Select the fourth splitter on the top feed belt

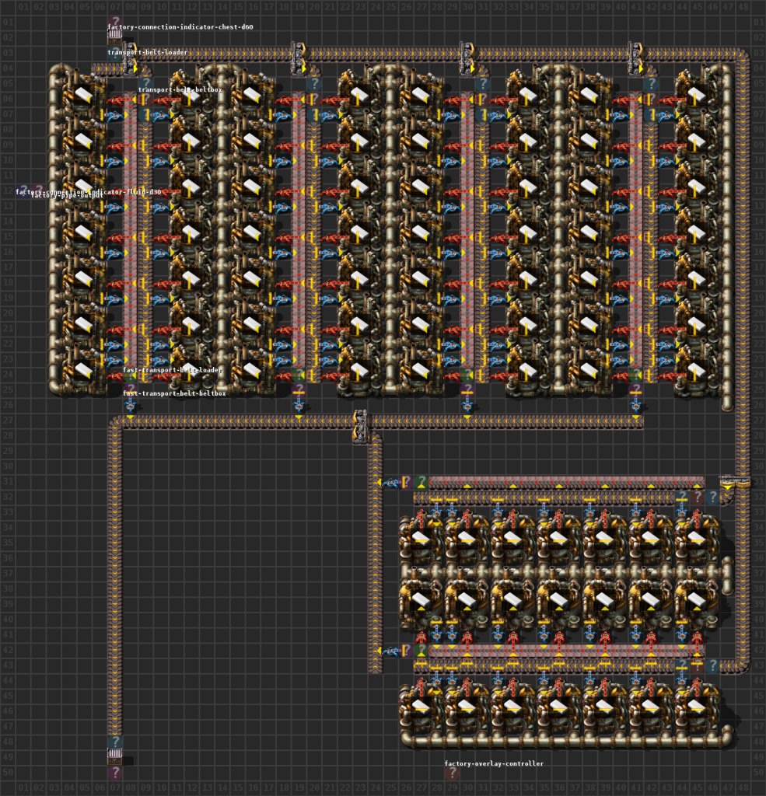pos(635,58)
